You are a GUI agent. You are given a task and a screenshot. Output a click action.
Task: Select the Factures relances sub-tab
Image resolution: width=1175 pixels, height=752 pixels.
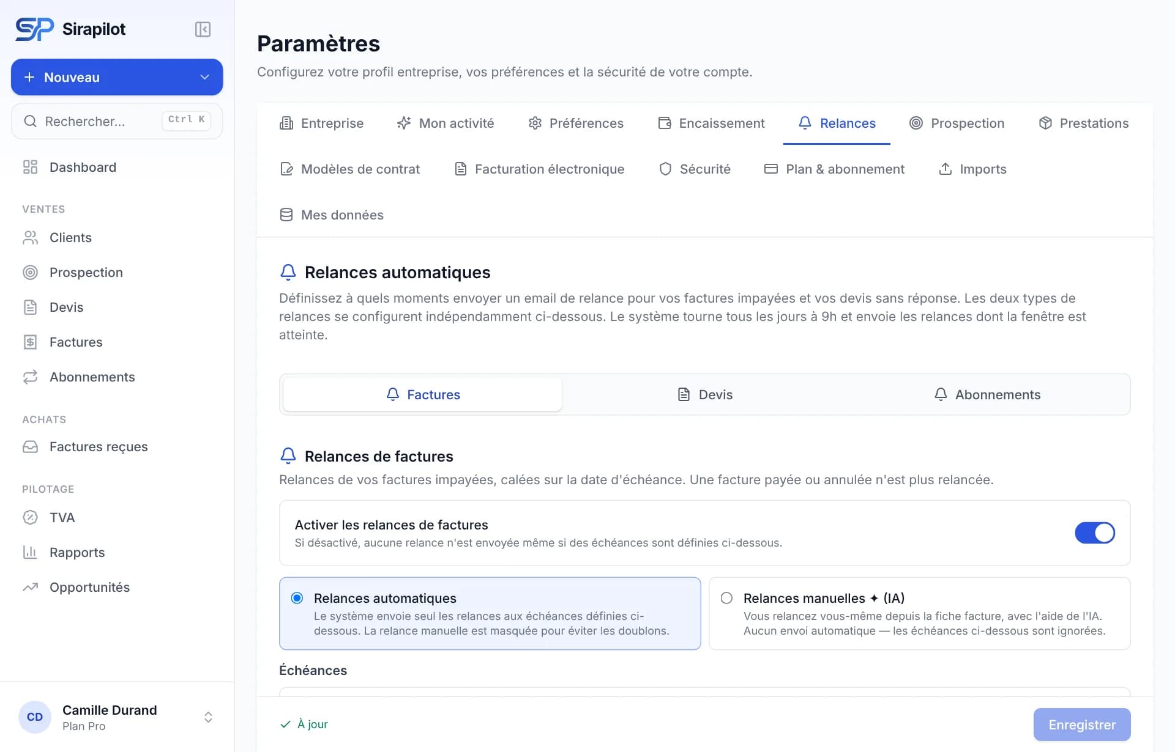click(x=423, y=395)
